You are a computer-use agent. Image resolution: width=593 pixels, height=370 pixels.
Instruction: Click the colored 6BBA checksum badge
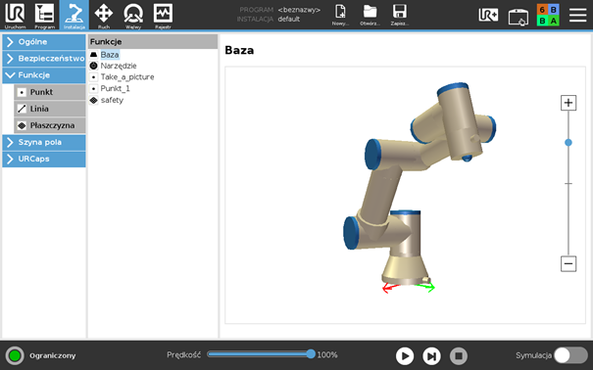pyautogui.click(x=548, y=15)
